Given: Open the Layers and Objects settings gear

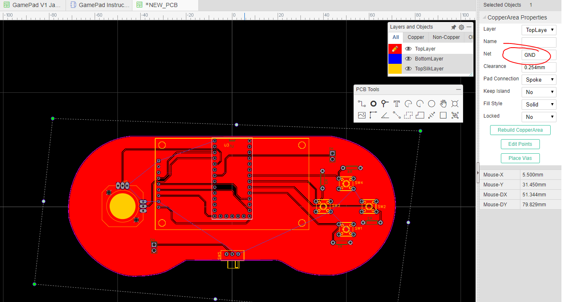Looking at the screenshot, I should click(x=461, y=27).
